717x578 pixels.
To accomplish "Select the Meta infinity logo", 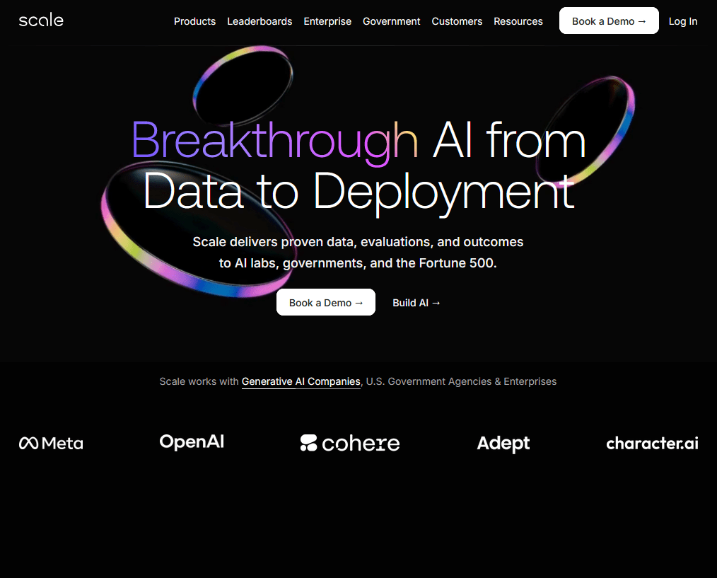I will click(30, 443).
